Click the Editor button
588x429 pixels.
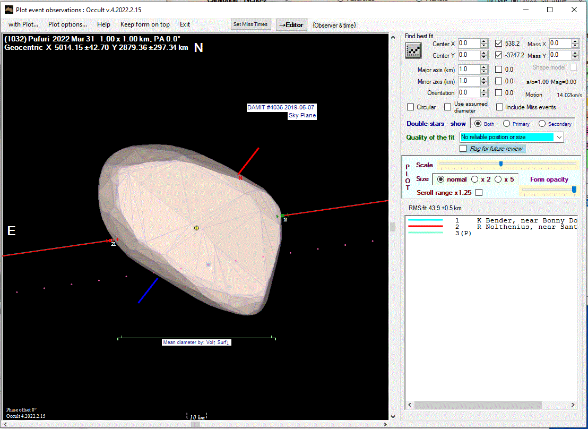click(291, 25)
